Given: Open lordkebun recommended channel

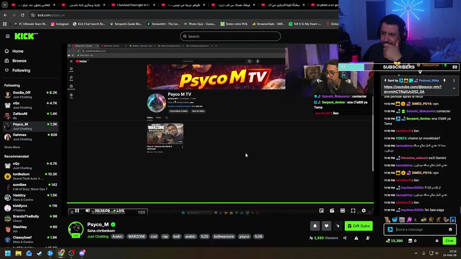Looking at the screenshot, I should (x=31, y=176).
